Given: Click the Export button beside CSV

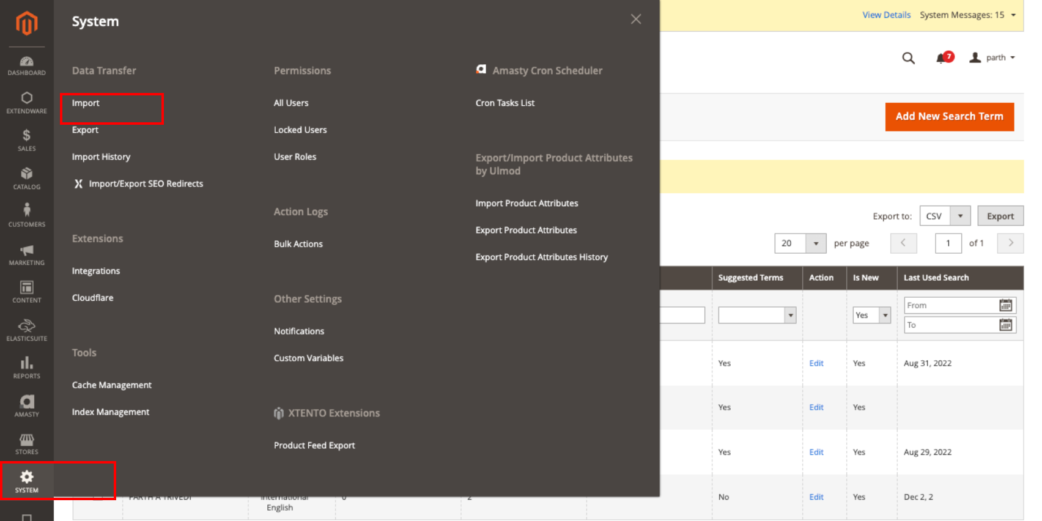Looking at the screenshot, I should pos(1000,216).
